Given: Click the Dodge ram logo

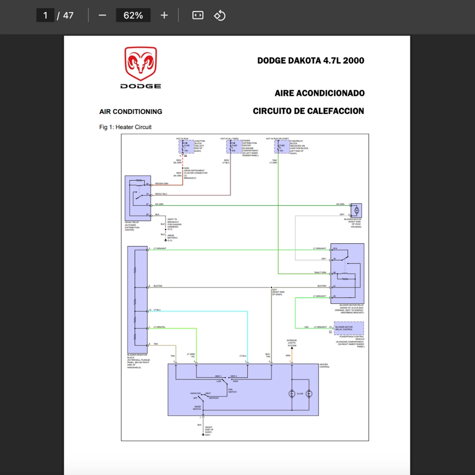Looking at the screenshot, I should pyautogui.click(x=141, y=67).
